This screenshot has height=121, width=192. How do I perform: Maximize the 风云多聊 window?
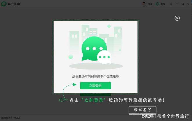click(183, 4)
